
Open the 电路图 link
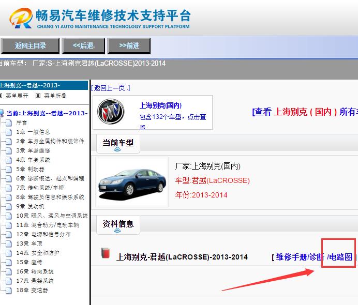(340, 257)
